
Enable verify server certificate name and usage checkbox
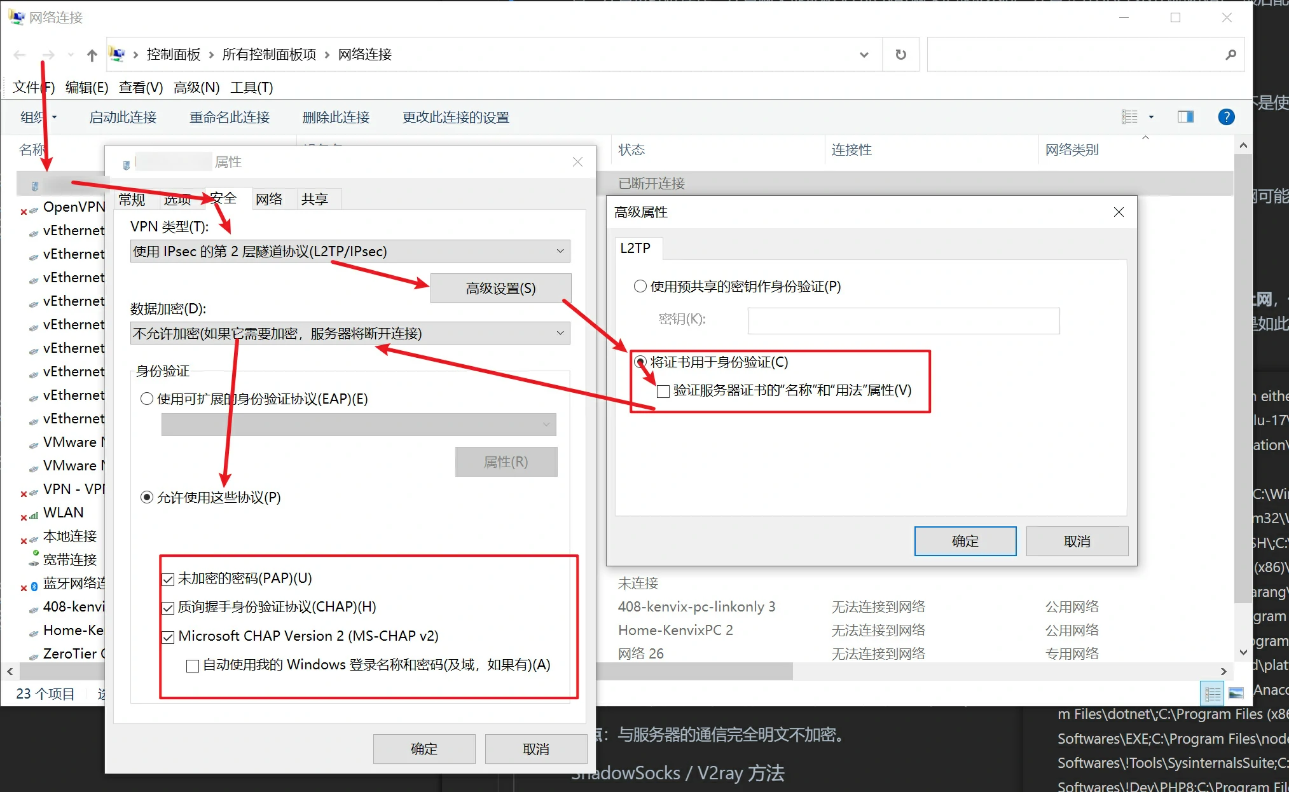pyautogui.click(x=663, y=391)
